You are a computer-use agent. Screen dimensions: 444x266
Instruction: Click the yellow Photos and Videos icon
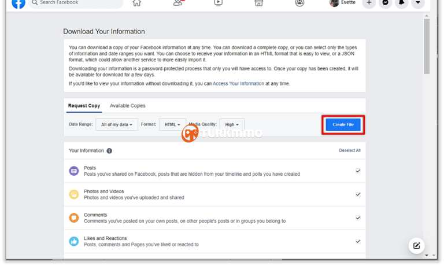pyautogui.click(x=74, y=194)
